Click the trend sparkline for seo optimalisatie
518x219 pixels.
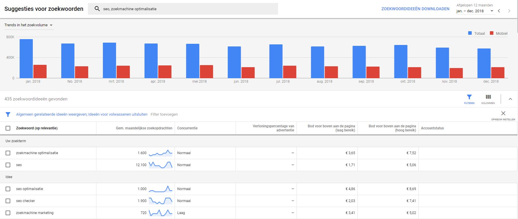(161, 189)
